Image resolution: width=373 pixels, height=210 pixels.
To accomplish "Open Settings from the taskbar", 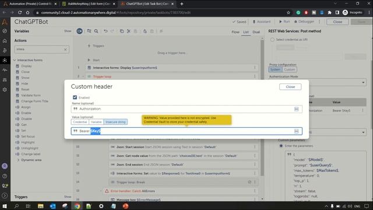I will coord(101,206).
